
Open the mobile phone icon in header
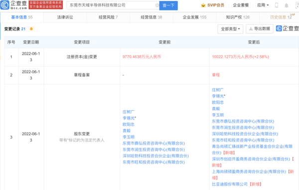277,5
